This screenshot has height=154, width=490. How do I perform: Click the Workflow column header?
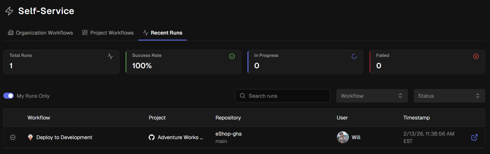tap(39, 118)
